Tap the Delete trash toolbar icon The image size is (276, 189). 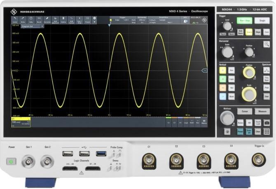tap(63, 20)
